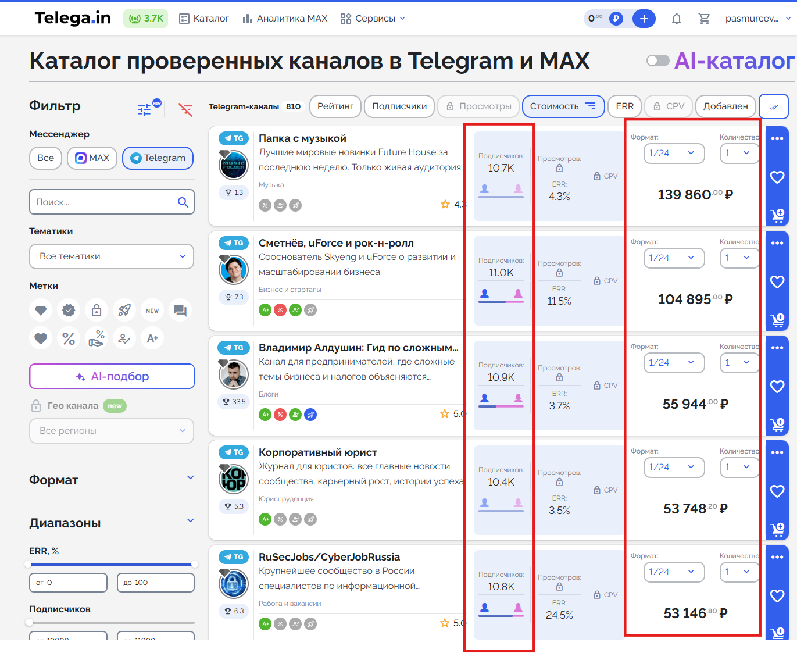Filter by lock tag icon
Viewport: 797px width, 653px height.
click(97, 311)
